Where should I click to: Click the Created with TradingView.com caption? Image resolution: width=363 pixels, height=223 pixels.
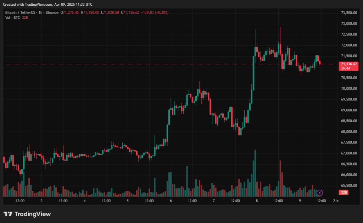pyautogui.click(x=49, y=4)
